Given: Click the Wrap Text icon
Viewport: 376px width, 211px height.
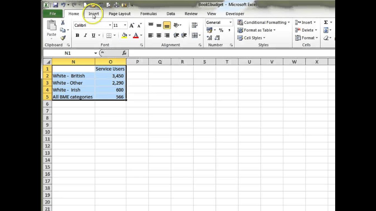Looking at the screenshot, I should [x=194, y=25].
